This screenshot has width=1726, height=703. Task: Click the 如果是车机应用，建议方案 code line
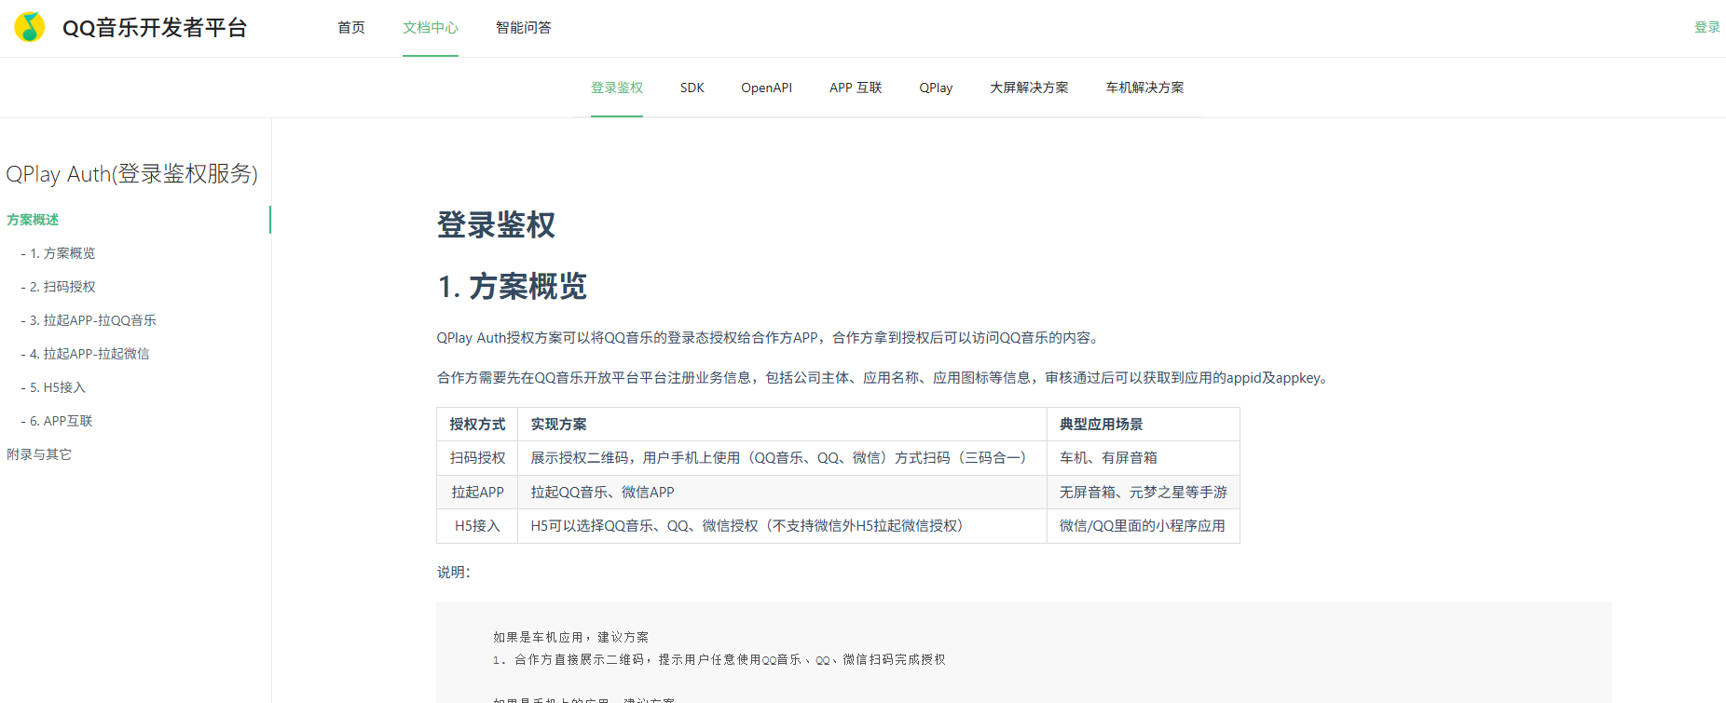coord(570,637)
